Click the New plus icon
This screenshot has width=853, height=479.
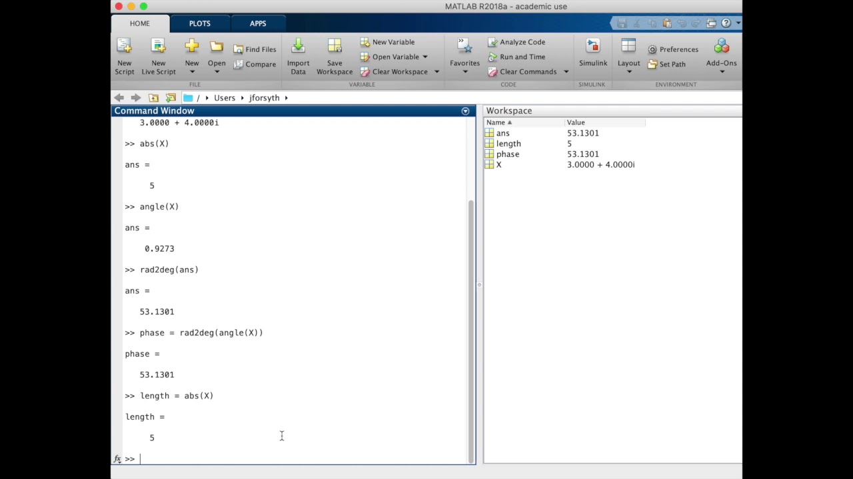tap(192, 47)
